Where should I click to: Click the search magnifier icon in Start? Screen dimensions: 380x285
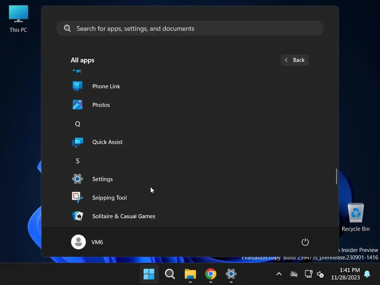click(x=68, y=28)
